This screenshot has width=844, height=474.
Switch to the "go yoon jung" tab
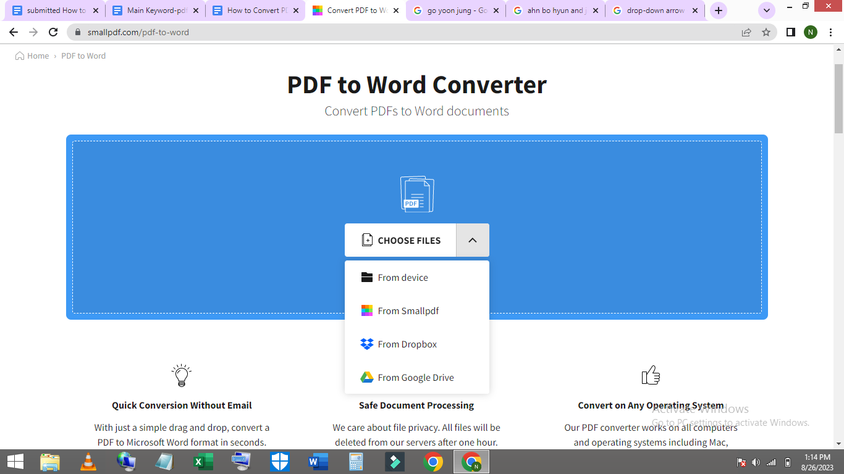(455, 10)
